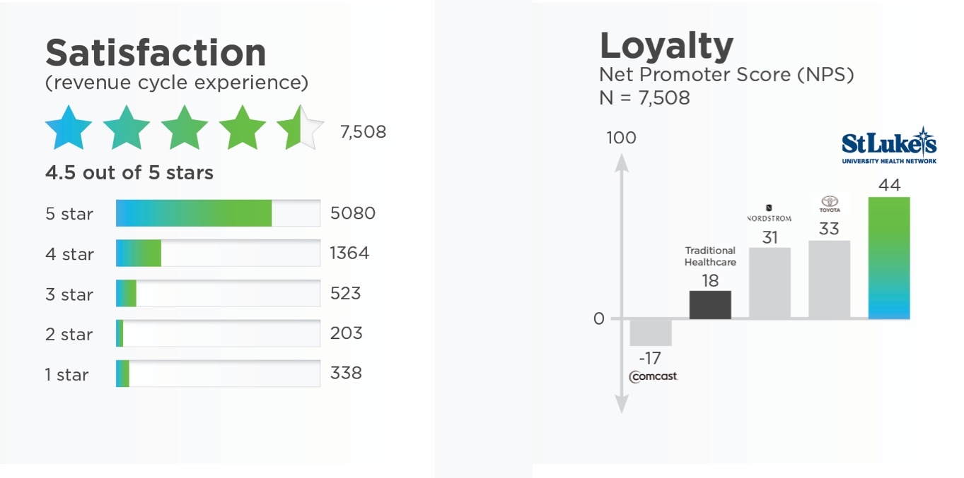Select the 4 star rating bar
This screenshot has height=478, width=964.
(x=218, y=253)
